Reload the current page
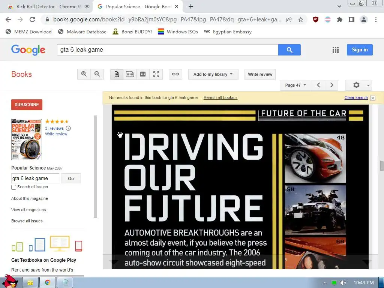 [x=32, y=19]
